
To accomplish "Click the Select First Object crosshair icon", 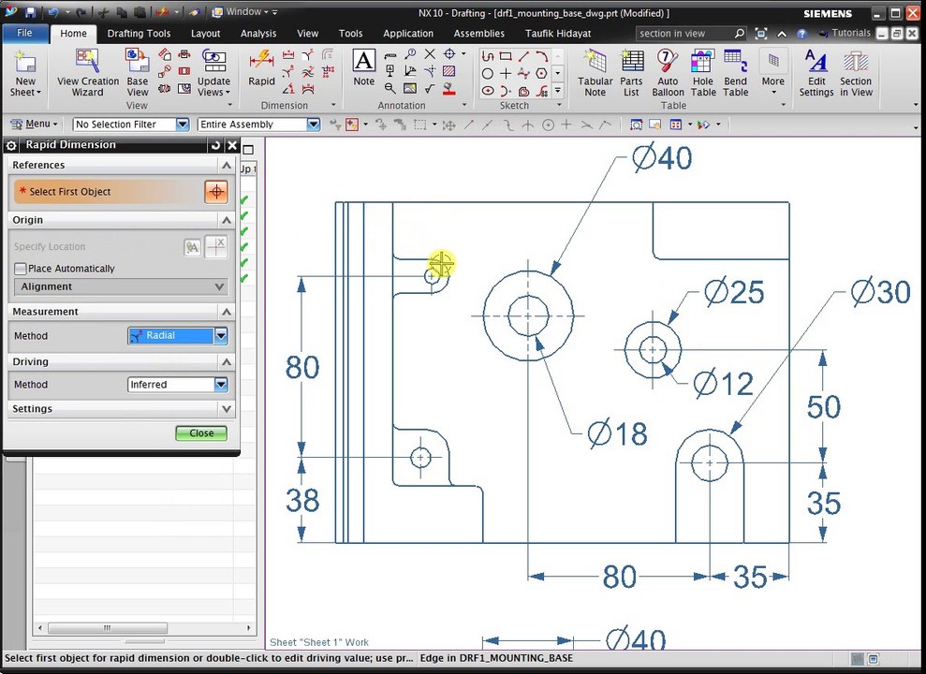I will 216,192.
